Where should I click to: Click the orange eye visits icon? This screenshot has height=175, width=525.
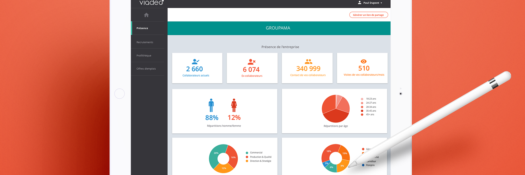(364, 61)
